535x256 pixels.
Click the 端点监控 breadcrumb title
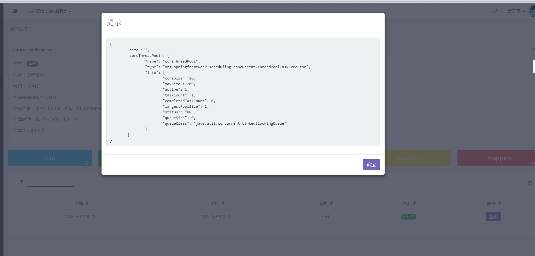19,29
